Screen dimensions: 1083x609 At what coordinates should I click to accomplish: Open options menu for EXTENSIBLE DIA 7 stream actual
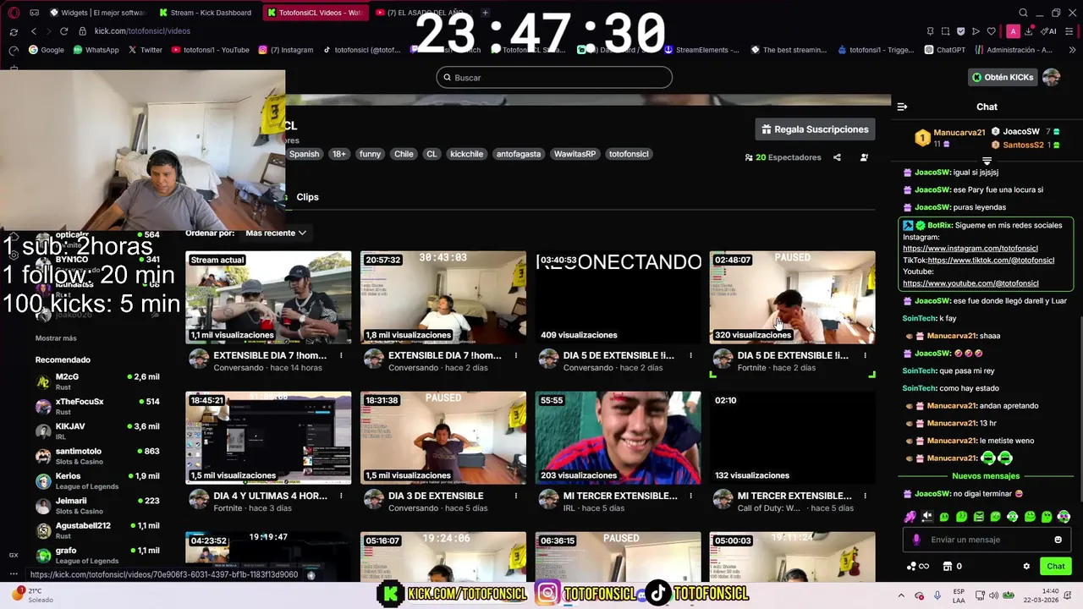coord(341,355)
